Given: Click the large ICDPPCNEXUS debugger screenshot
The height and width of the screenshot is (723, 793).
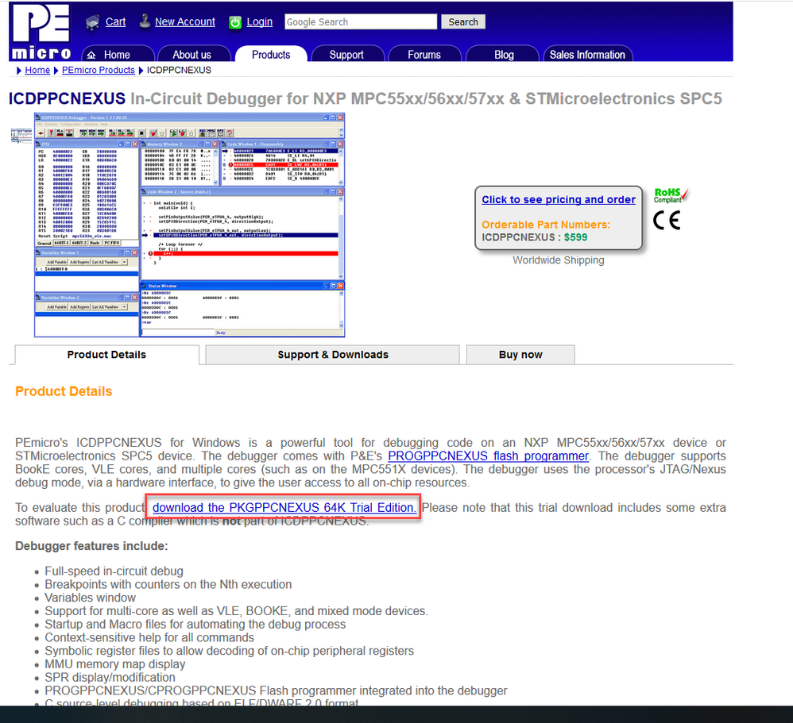Looking at the screenshot, I should click(x=190, y=225).
